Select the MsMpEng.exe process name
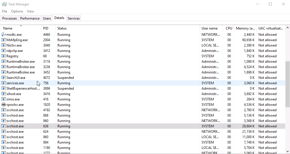 17,40
